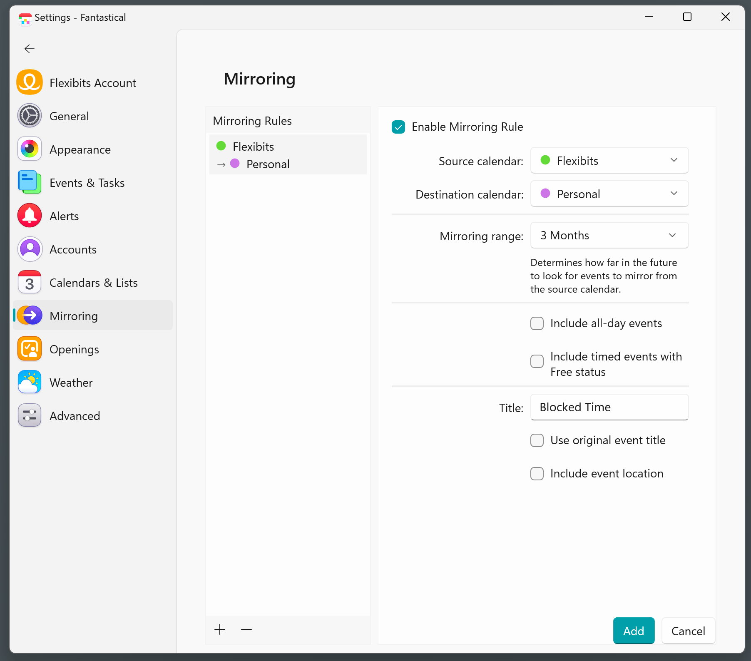Select the Personal destination row in rules list
Image resolution: width=751 pixels, height=661 pixels.
pos(288,164)
